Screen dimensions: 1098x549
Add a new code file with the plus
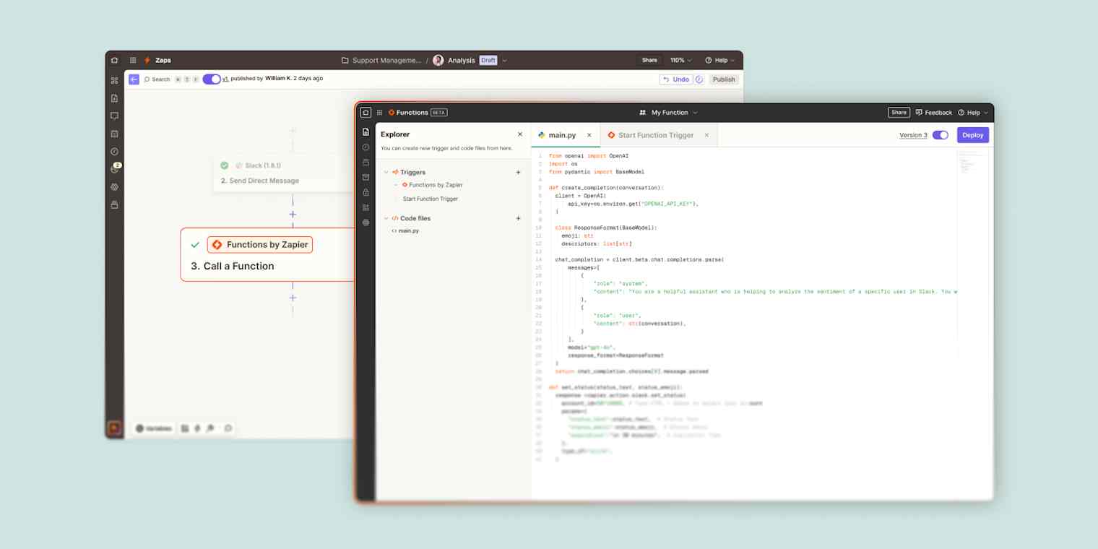[x=518, y=218]
